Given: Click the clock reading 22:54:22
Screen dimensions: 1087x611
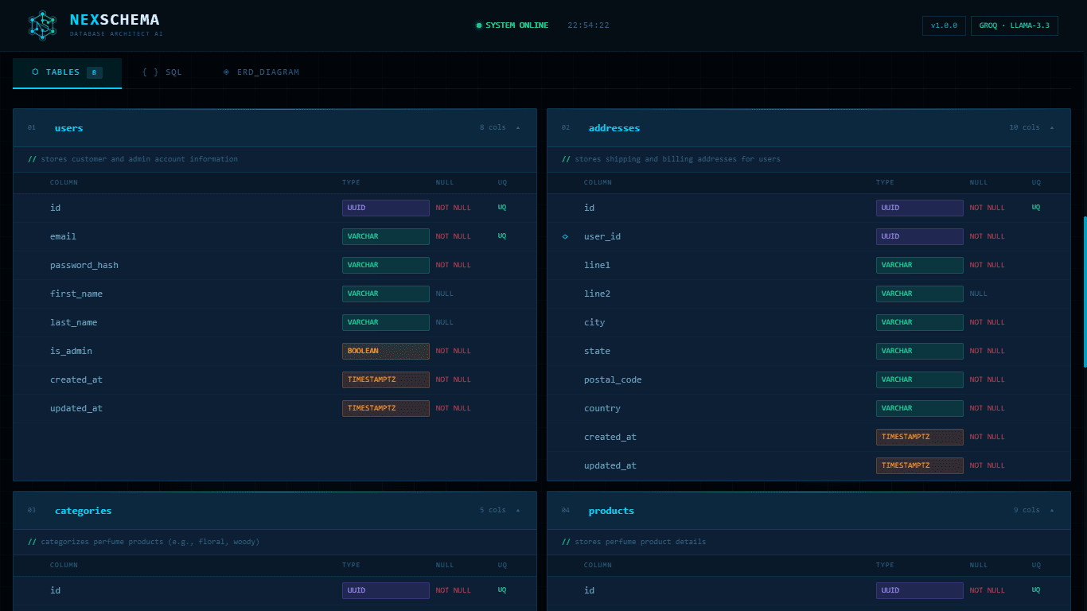Looking at the screenshot, I should [x=588, y=25].
